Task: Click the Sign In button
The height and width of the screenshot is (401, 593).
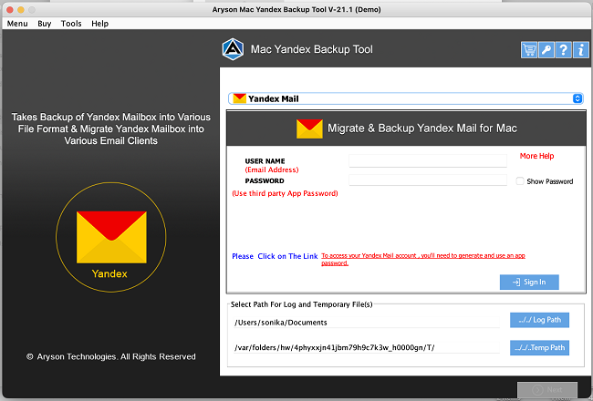Action: click(x=529, y=282)
